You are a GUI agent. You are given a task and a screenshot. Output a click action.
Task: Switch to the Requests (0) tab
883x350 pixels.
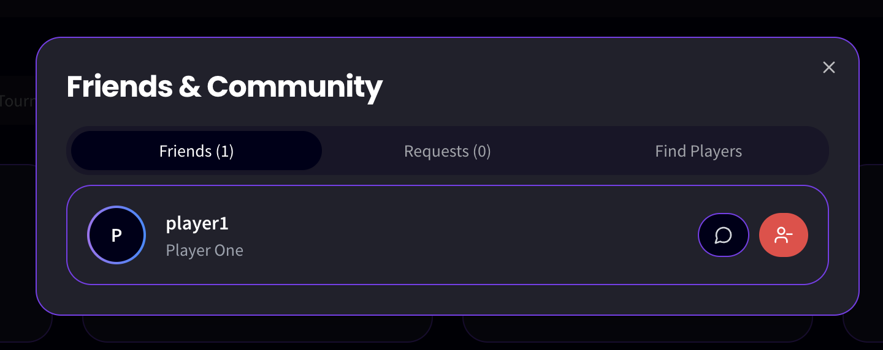[448, 151]
